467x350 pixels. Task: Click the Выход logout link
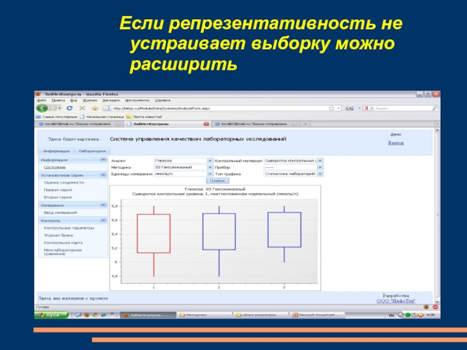pos(396,143)
